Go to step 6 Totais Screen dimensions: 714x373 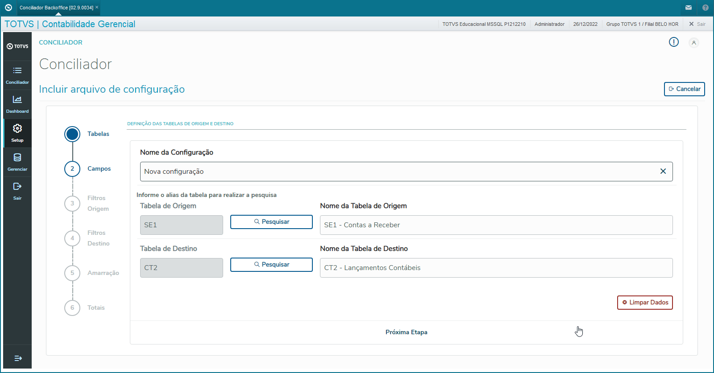72,307
